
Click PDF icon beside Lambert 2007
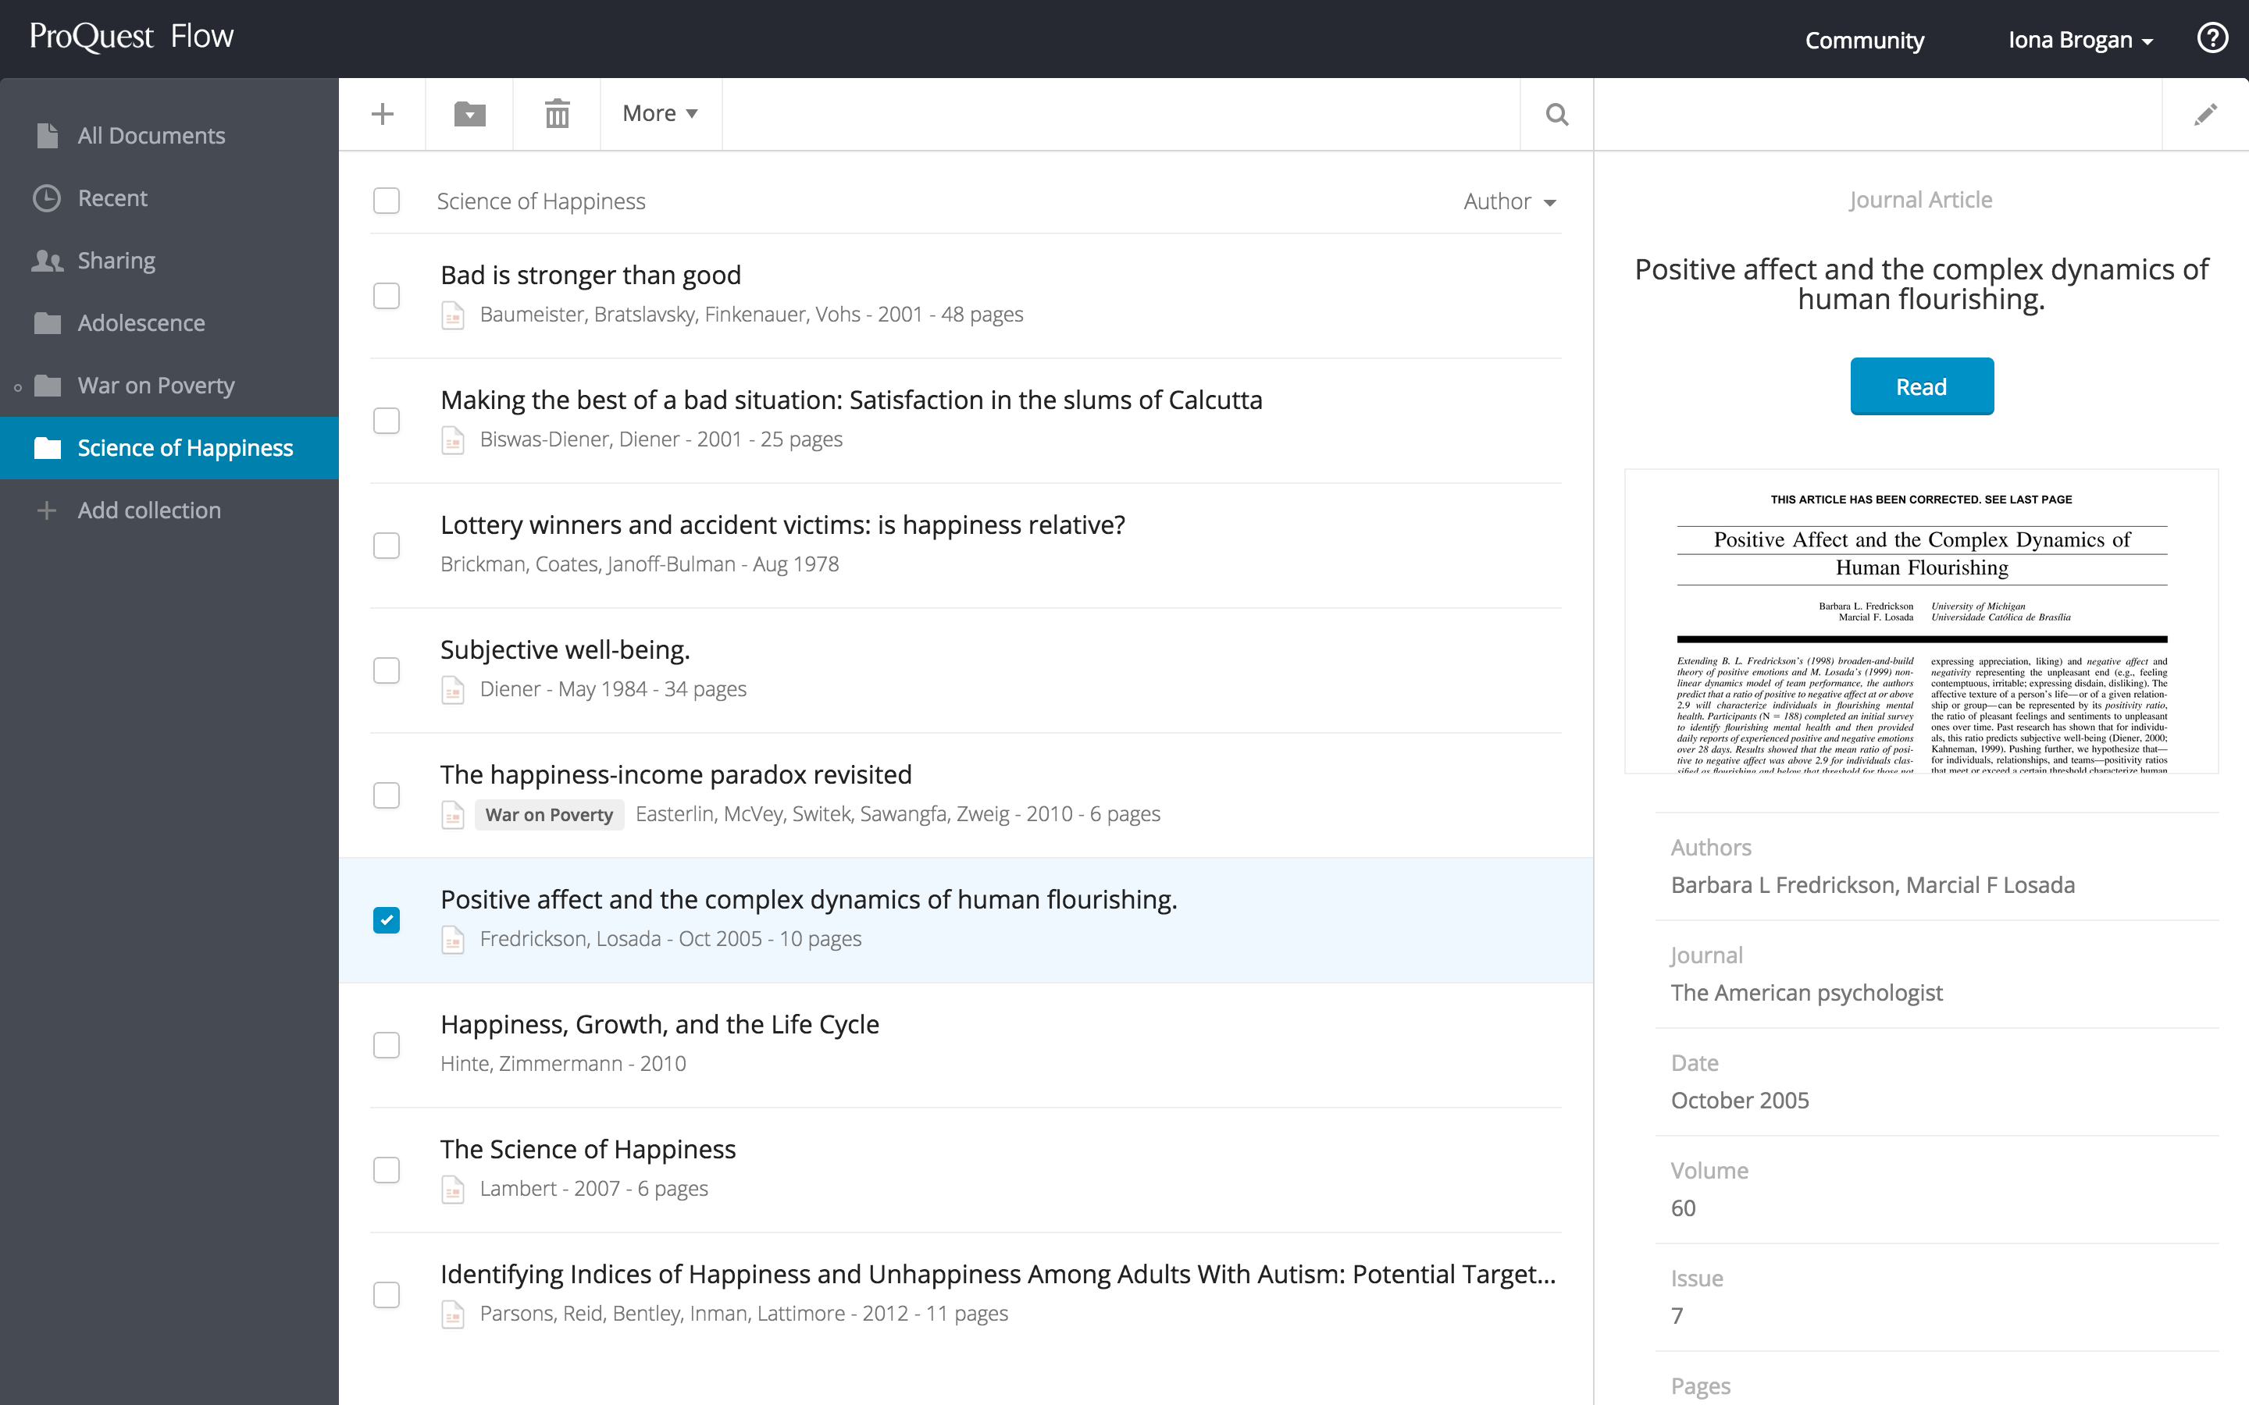[x=453, y=1190]
